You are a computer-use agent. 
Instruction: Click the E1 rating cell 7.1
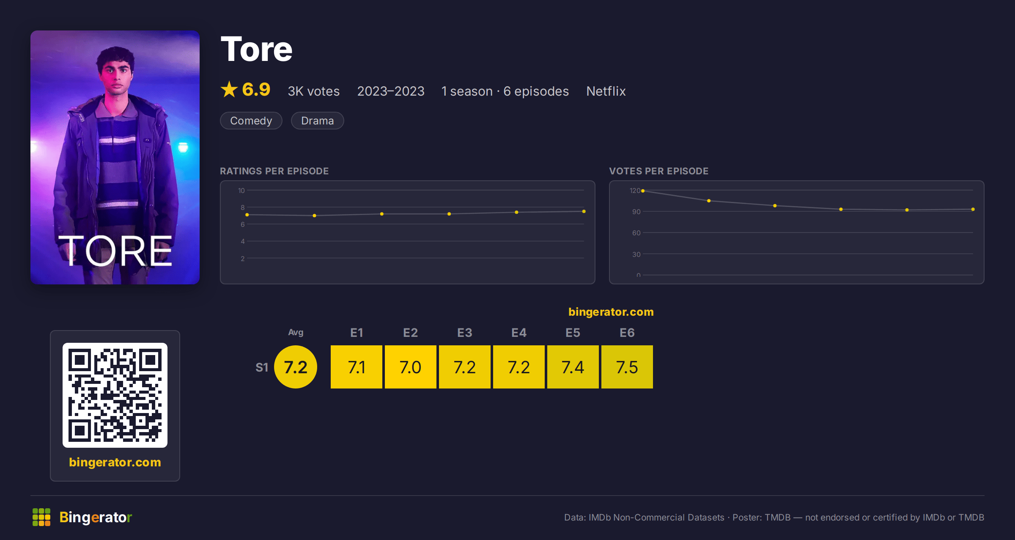tap(357, 367)
